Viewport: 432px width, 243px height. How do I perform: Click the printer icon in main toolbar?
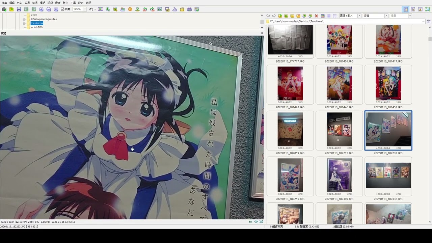click(x=189, y=9)
